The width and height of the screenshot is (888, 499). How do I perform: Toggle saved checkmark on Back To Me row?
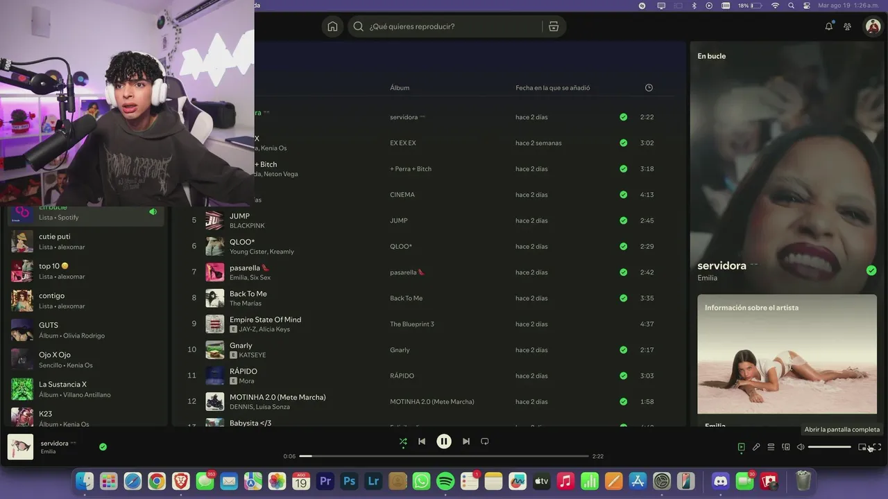click(624, 298)
